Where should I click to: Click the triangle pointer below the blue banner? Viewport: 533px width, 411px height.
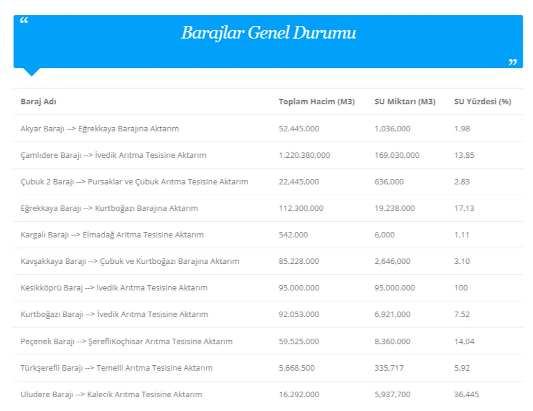(32, 72)
